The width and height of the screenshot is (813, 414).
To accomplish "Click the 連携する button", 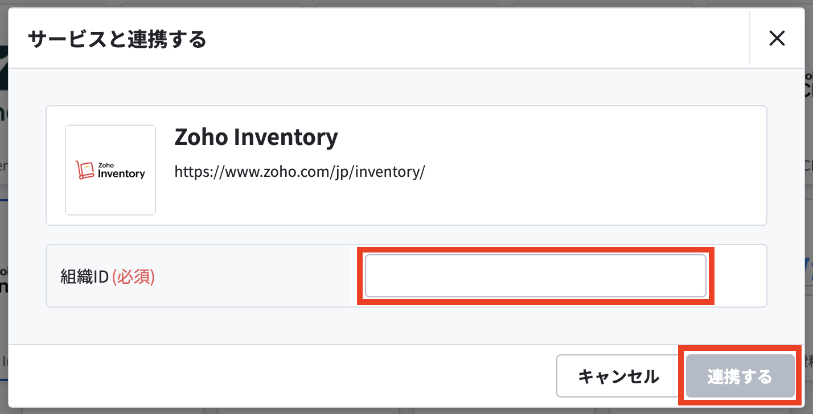I will [740, 376].
